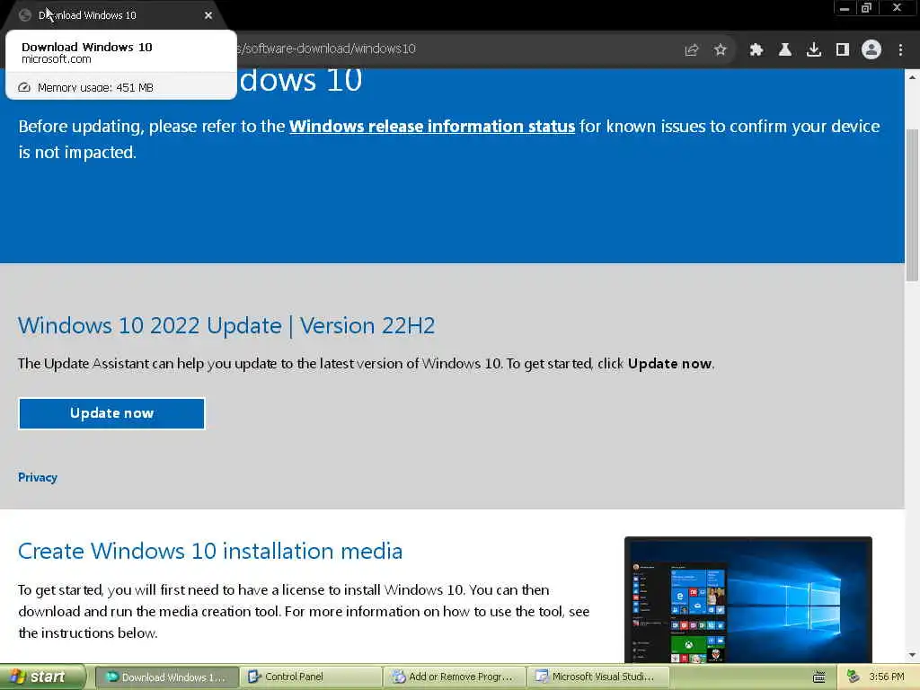Screen dimensions: 920x690
Task: Select the Download Windows 10 browser tab
Action: click(x=114, y=15)
